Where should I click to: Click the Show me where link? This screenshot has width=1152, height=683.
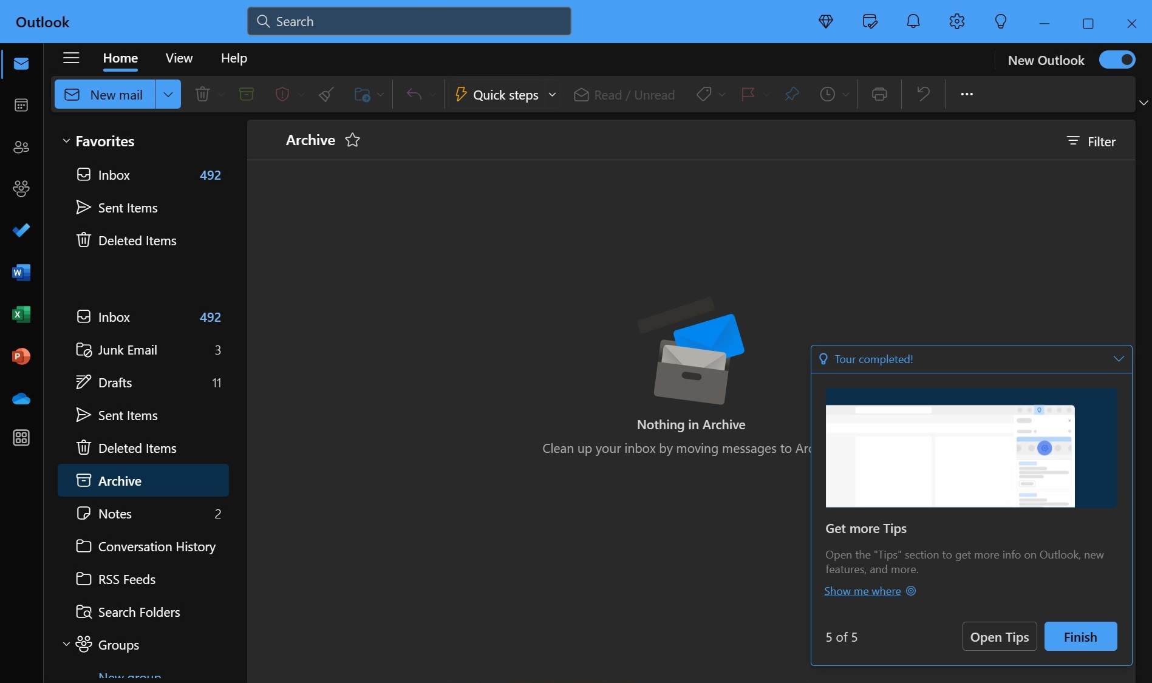[862, 591]
